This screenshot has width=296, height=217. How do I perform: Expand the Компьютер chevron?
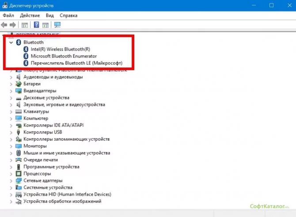click(x=11, y=119)
